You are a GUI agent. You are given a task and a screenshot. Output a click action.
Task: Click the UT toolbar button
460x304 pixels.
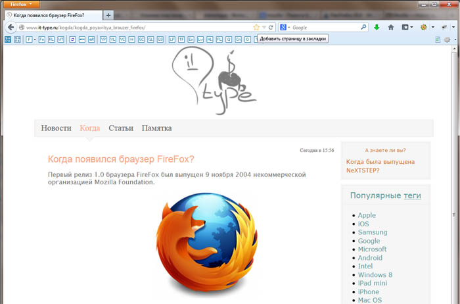[x=60, y=39]
